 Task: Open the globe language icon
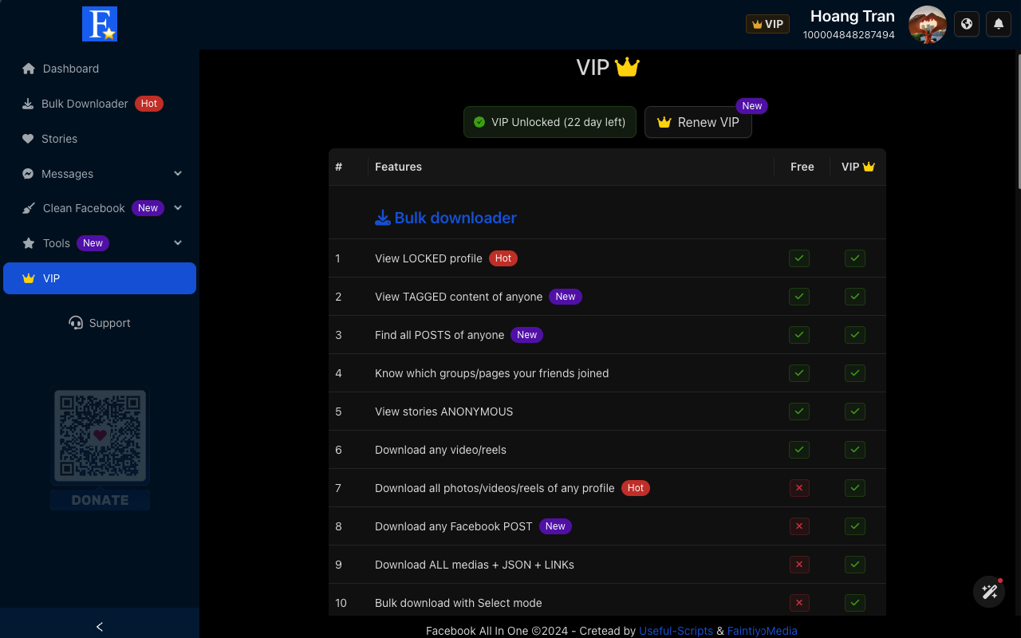click(x=967, y=24)
